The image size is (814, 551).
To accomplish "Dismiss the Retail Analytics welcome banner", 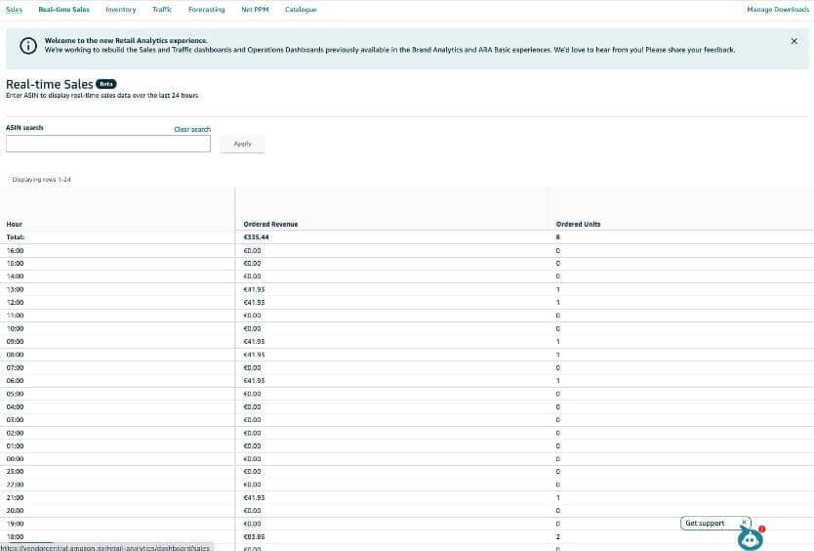I will click(794, 41).
